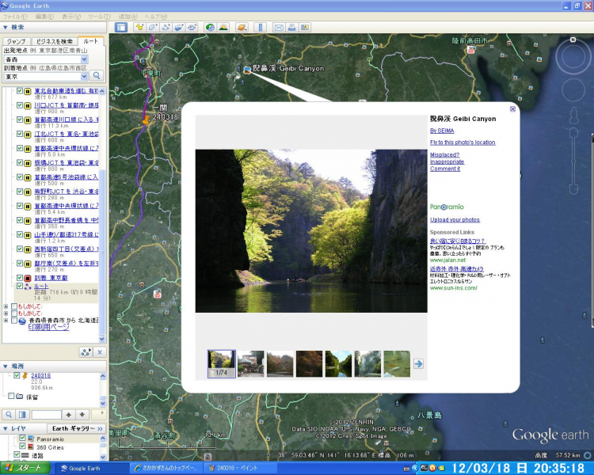Click the search magnifier in Places panel
The height and width of the screenshot is (475, 594).
coord(9,414)
